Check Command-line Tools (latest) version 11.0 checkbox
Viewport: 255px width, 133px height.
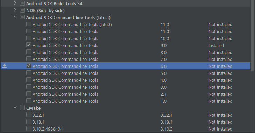point(29,24)
